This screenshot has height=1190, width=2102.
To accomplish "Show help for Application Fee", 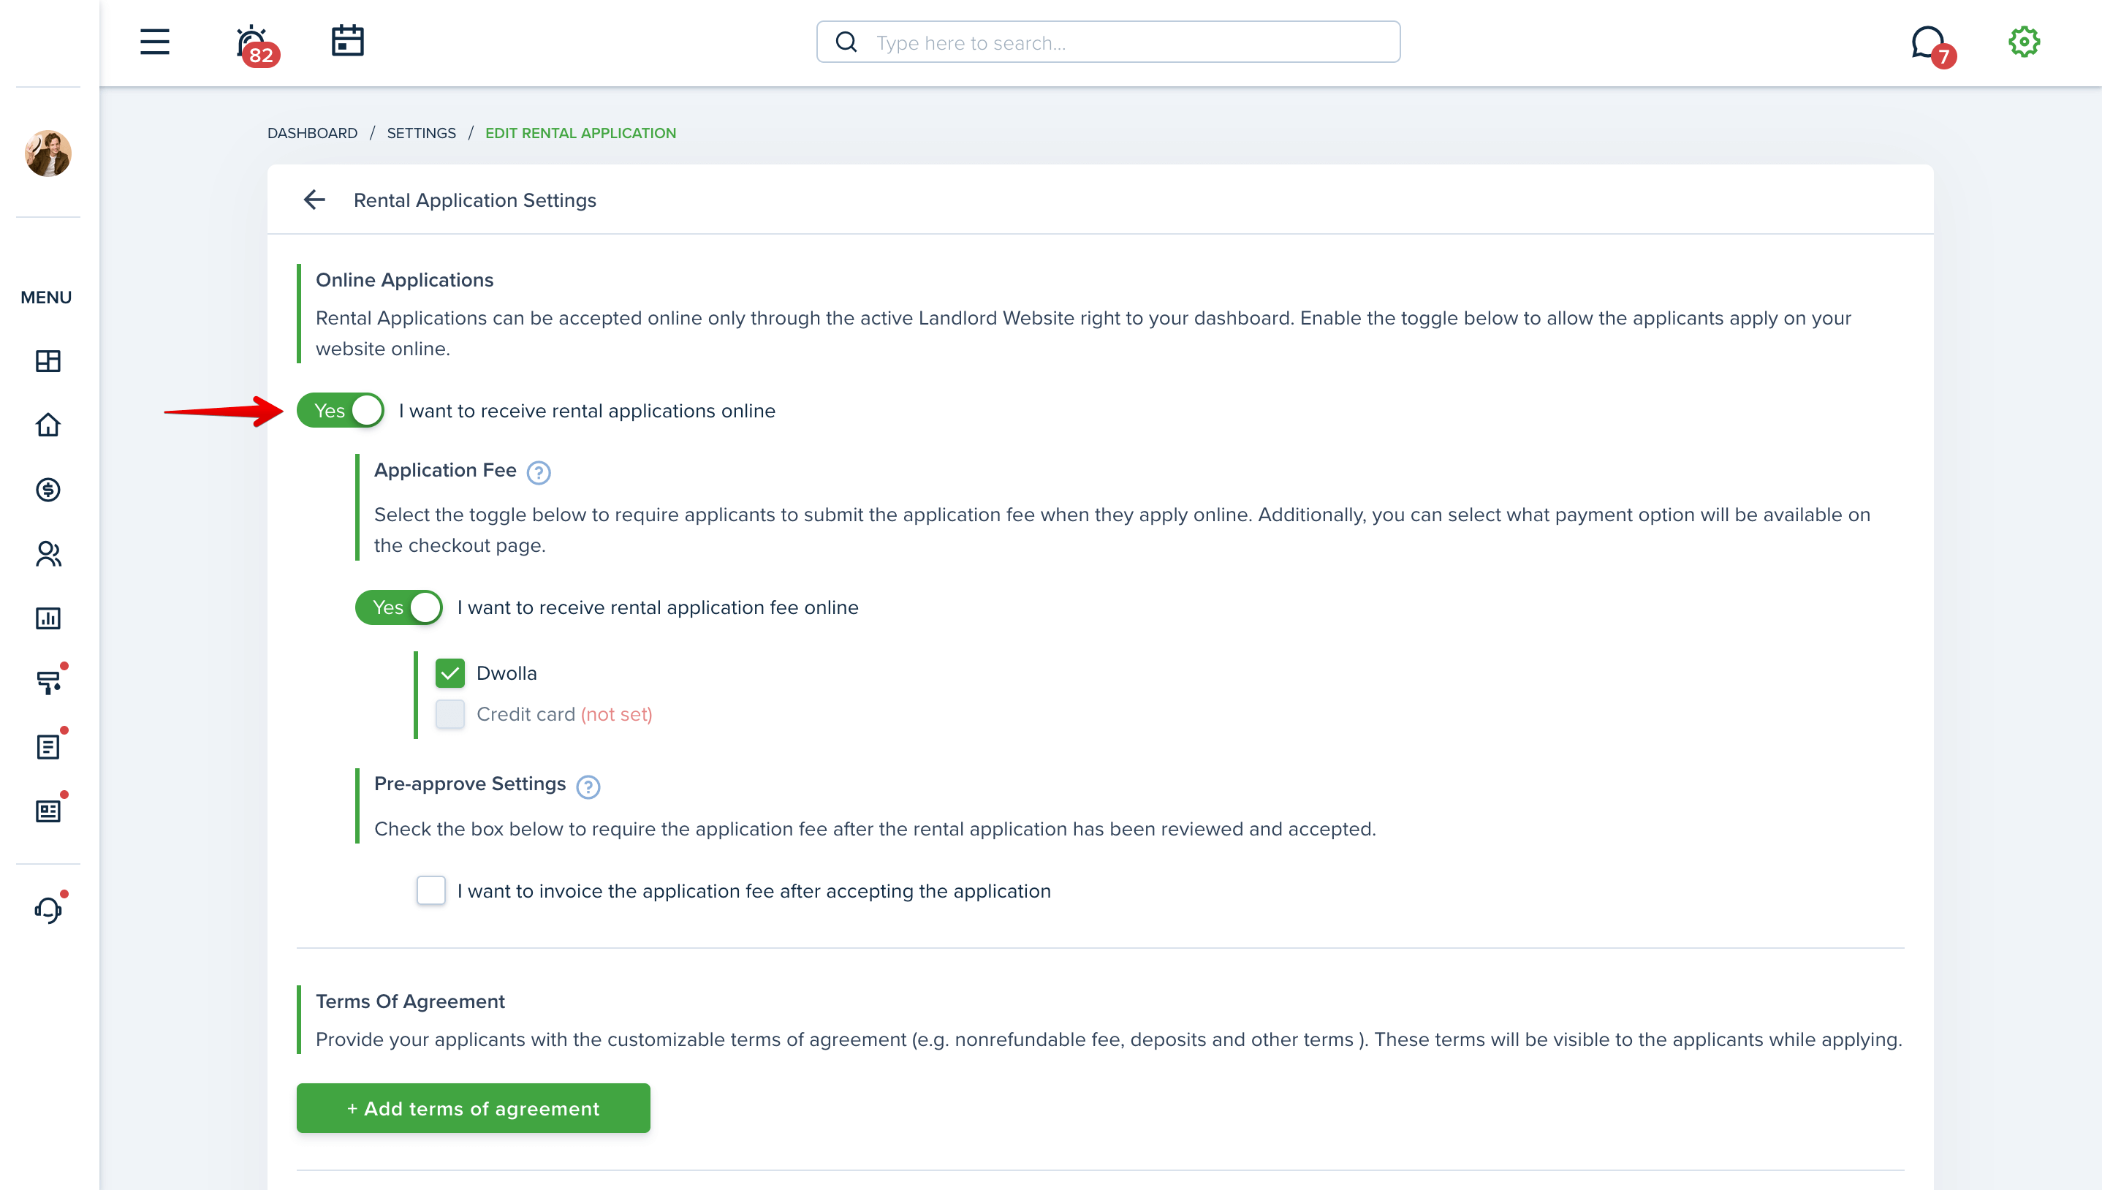I will pyautogui.click(x=539, y=472).
